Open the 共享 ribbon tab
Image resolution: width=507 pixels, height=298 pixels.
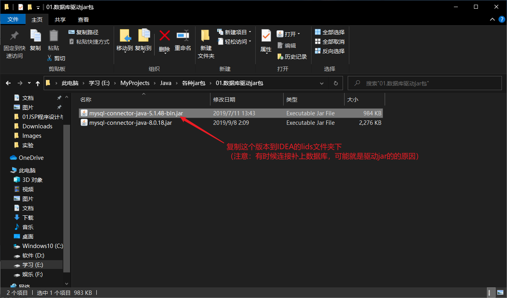[x=60, y=19]
